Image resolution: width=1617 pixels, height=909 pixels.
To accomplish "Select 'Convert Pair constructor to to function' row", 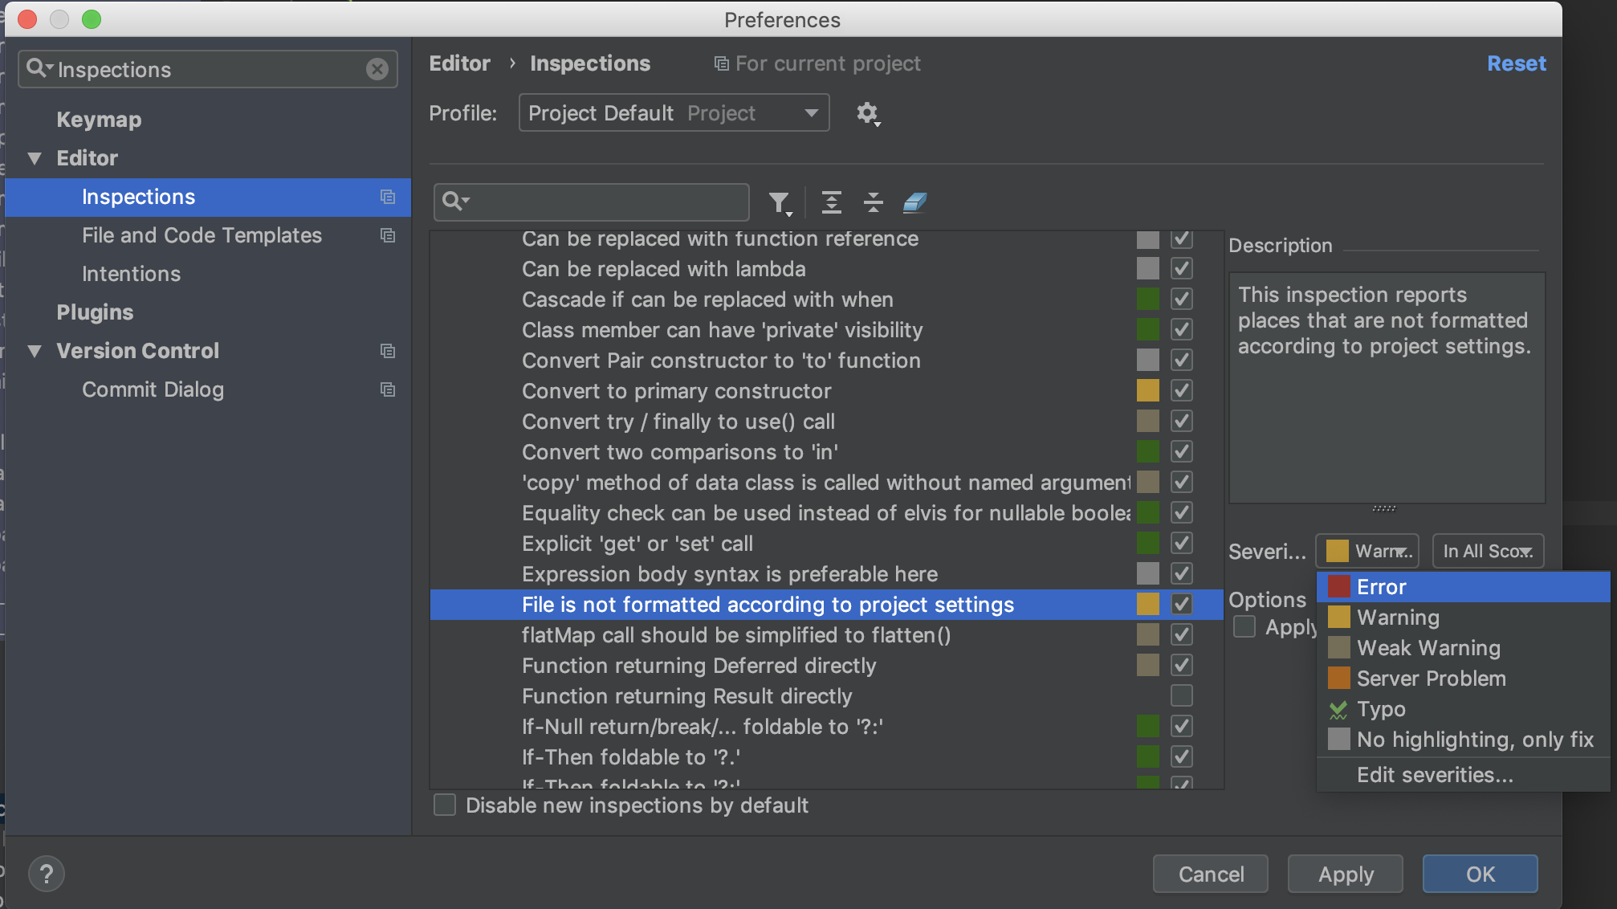I will pyautogui.click(x=826, y=360).
